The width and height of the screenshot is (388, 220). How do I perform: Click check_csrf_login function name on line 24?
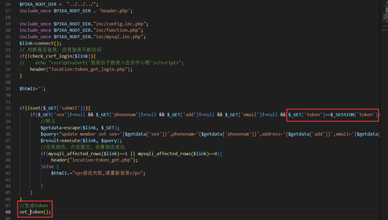[51, 56]
